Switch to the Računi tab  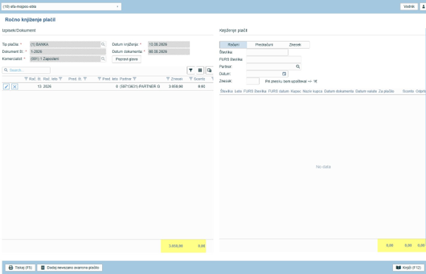tap(233, 44)
